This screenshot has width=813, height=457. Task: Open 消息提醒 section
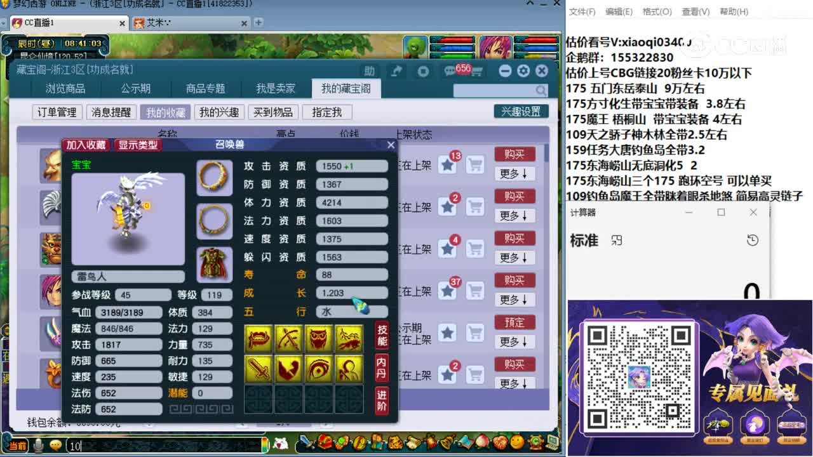click(x=111, y=112)
